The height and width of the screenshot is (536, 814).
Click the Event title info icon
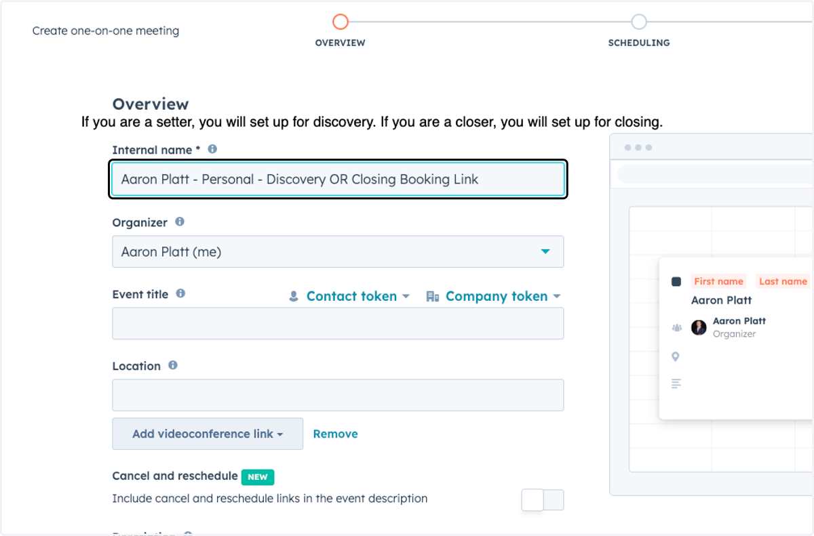click(x=180, y=293)
